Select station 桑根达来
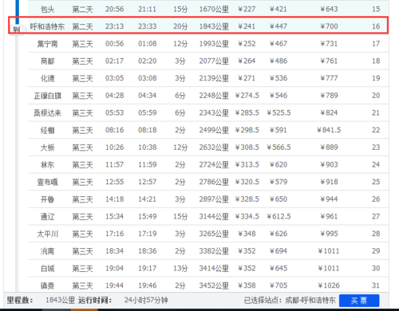This screenshot has width=399, height=311. pyautogui.click(x=47, y=113)
